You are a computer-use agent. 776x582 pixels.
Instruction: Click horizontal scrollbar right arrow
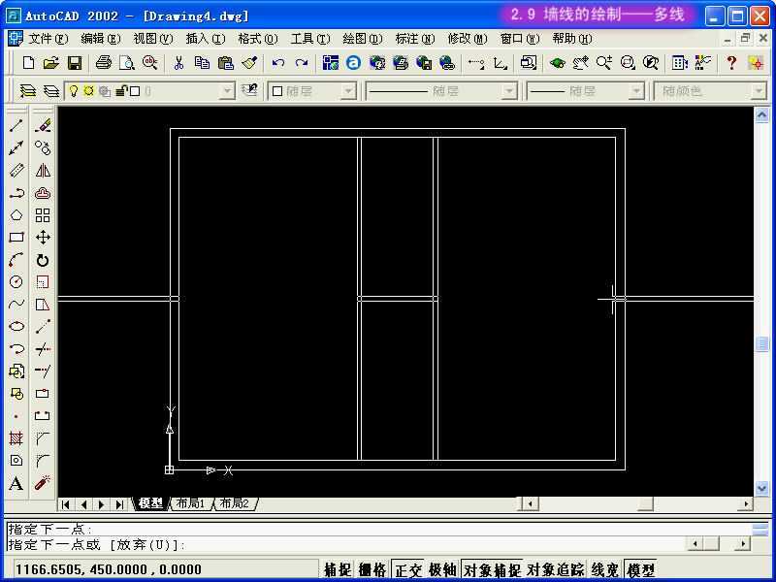746,503
